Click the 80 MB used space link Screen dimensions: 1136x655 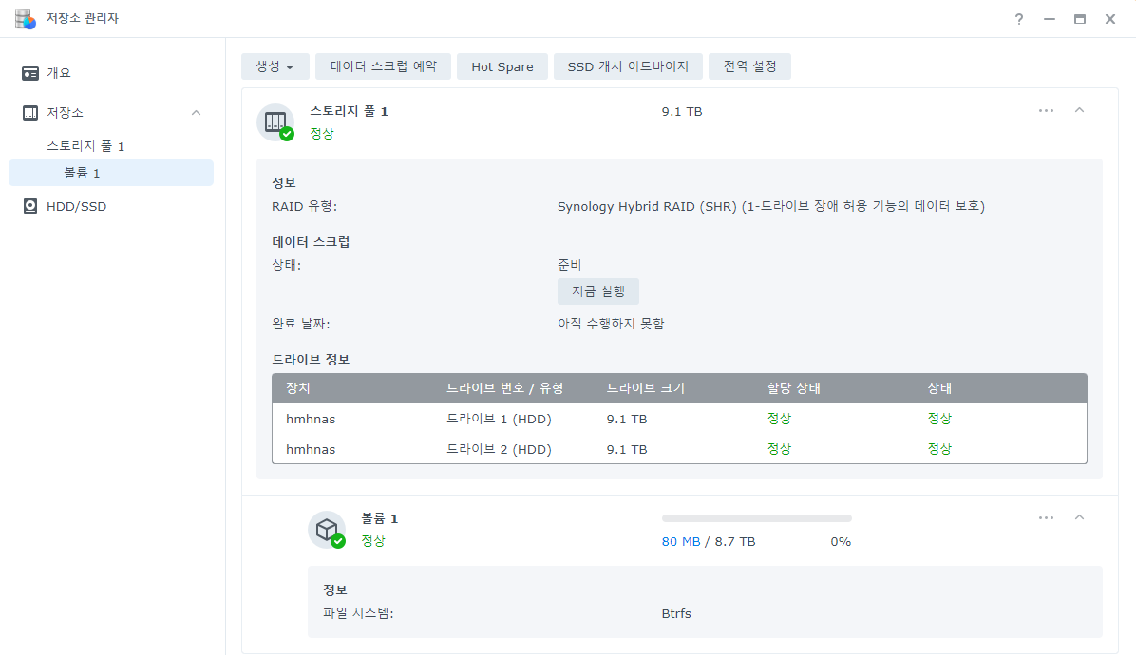[681, 541]
